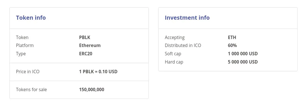Screen dimensions: 307x106
Task: Click the Price in ICO label
Action: 28,72
